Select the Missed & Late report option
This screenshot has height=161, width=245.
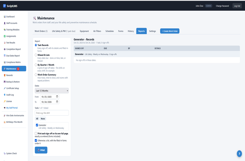tap(36, 55)
